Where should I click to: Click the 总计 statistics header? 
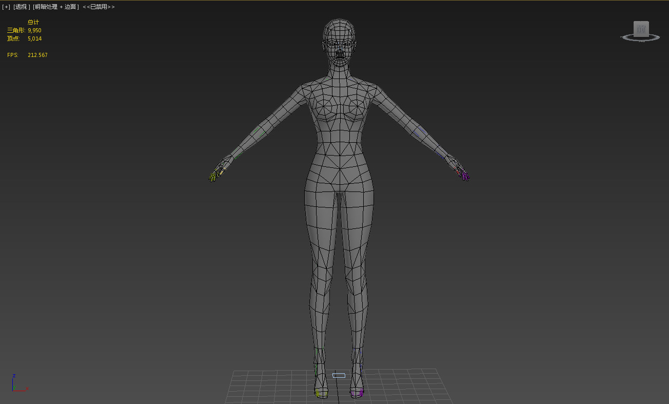(33, 22)
